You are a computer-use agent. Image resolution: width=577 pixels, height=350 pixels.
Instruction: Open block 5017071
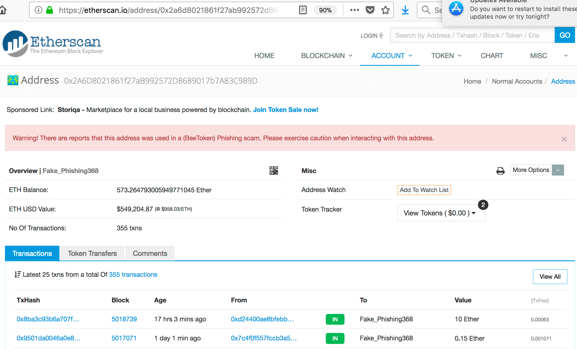[124, 338]
